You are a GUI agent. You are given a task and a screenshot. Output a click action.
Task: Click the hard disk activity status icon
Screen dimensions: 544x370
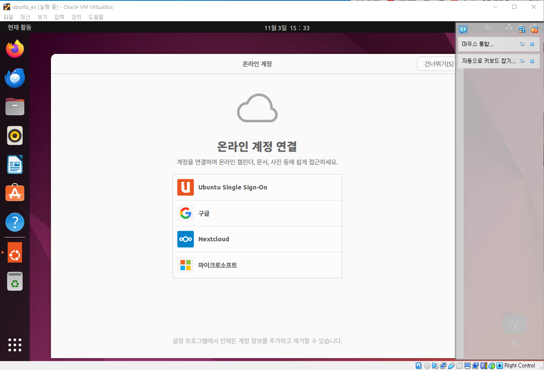[419, 365]
